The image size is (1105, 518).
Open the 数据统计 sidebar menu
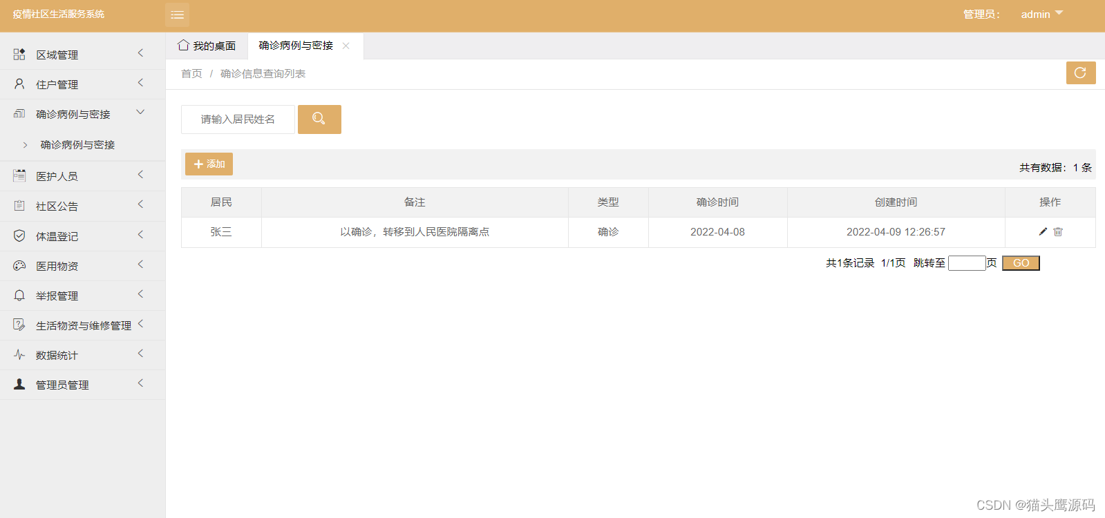[82, 355]
